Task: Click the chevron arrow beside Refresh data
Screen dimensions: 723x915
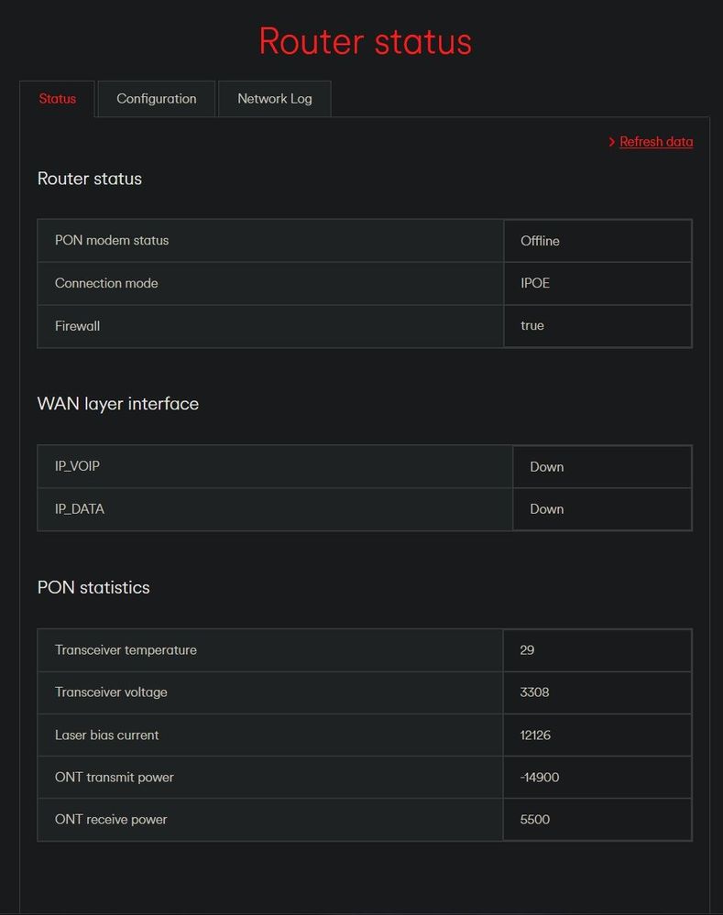Action: [611, 142]
